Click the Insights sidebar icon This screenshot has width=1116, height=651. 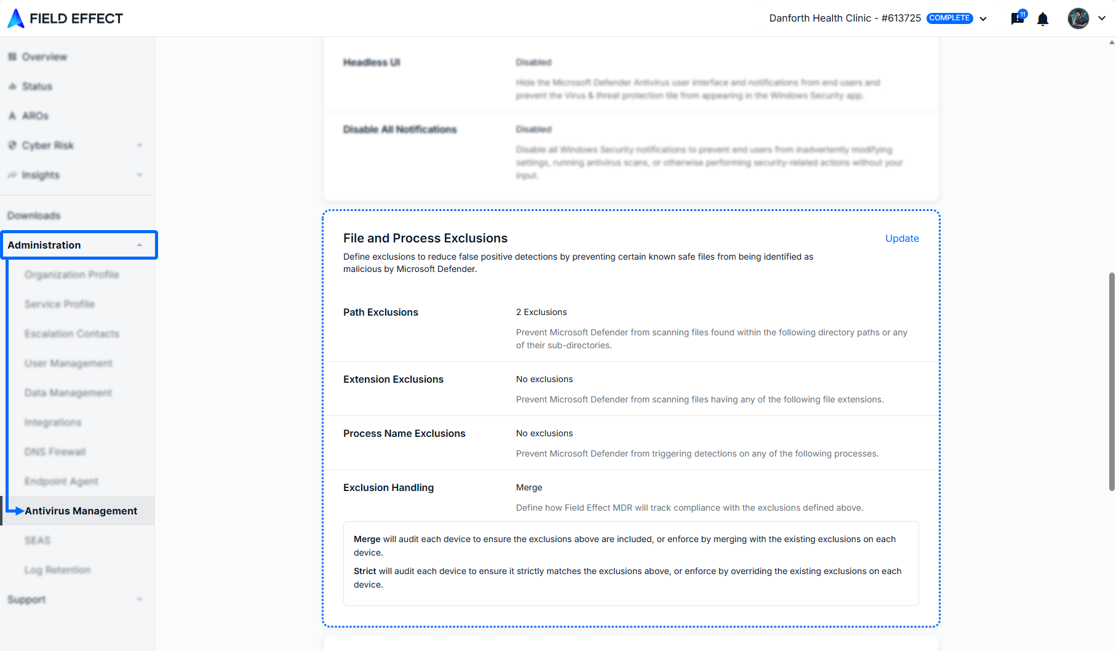12,175
